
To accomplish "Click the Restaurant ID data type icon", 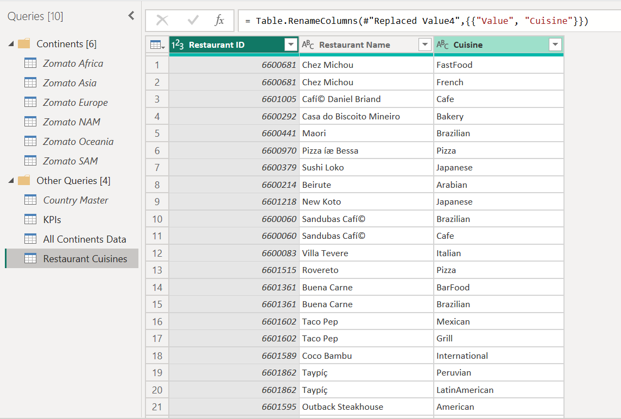I will [179, 45].
